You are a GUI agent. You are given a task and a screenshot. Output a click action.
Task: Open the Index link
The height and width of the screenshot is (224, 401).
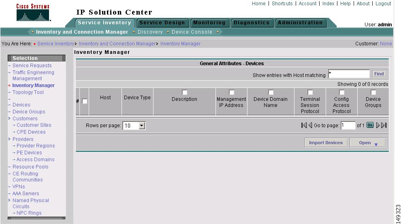328,4
